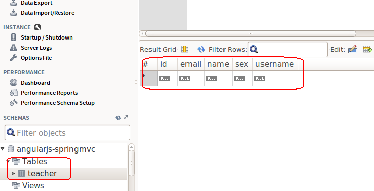374x191 pixels.
Task: Click the Result Grid columns icon
Action: [x=184, y=49]
